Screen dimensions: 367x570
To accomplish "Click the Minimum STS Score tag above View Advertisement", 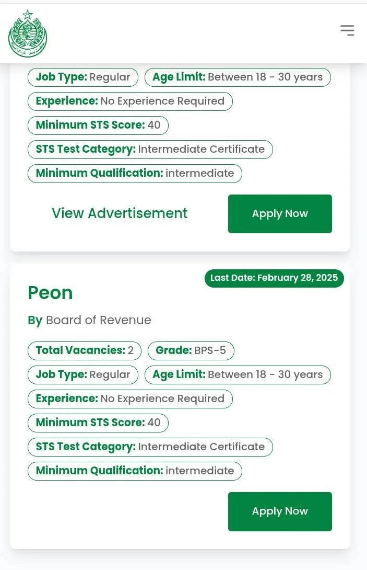I will (98, 125).
